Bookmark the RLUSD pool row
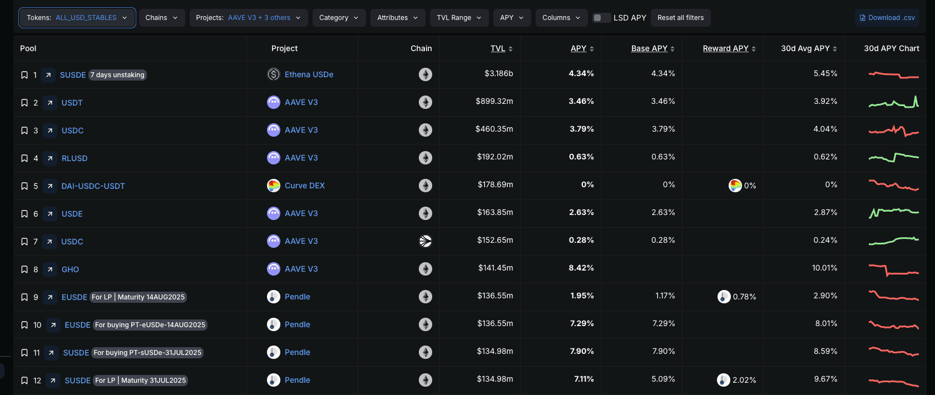The height and width of the screenshot is (395, 935). [24, 158]
